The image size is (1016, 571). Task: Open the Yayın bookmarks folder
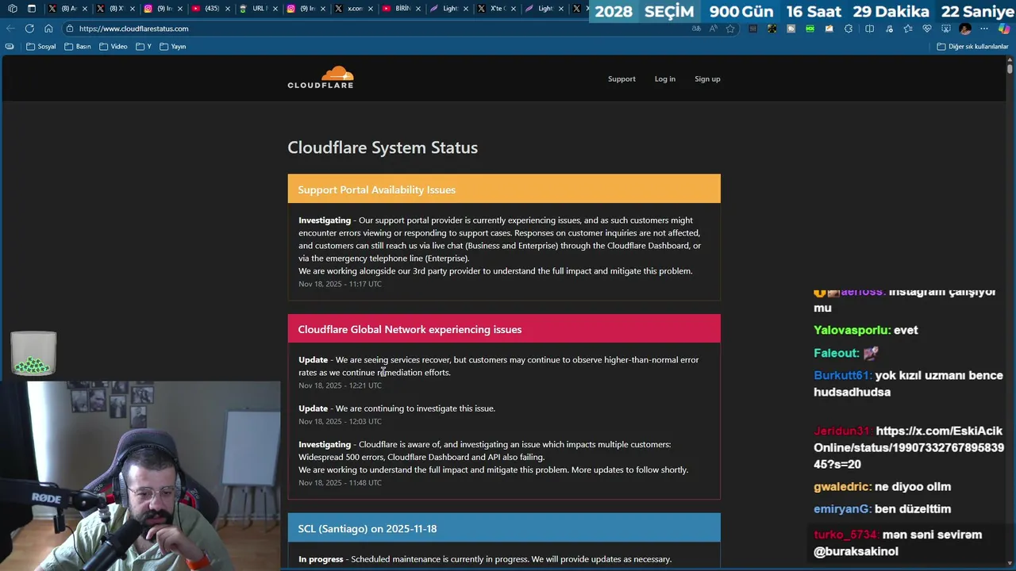[173, 46]
